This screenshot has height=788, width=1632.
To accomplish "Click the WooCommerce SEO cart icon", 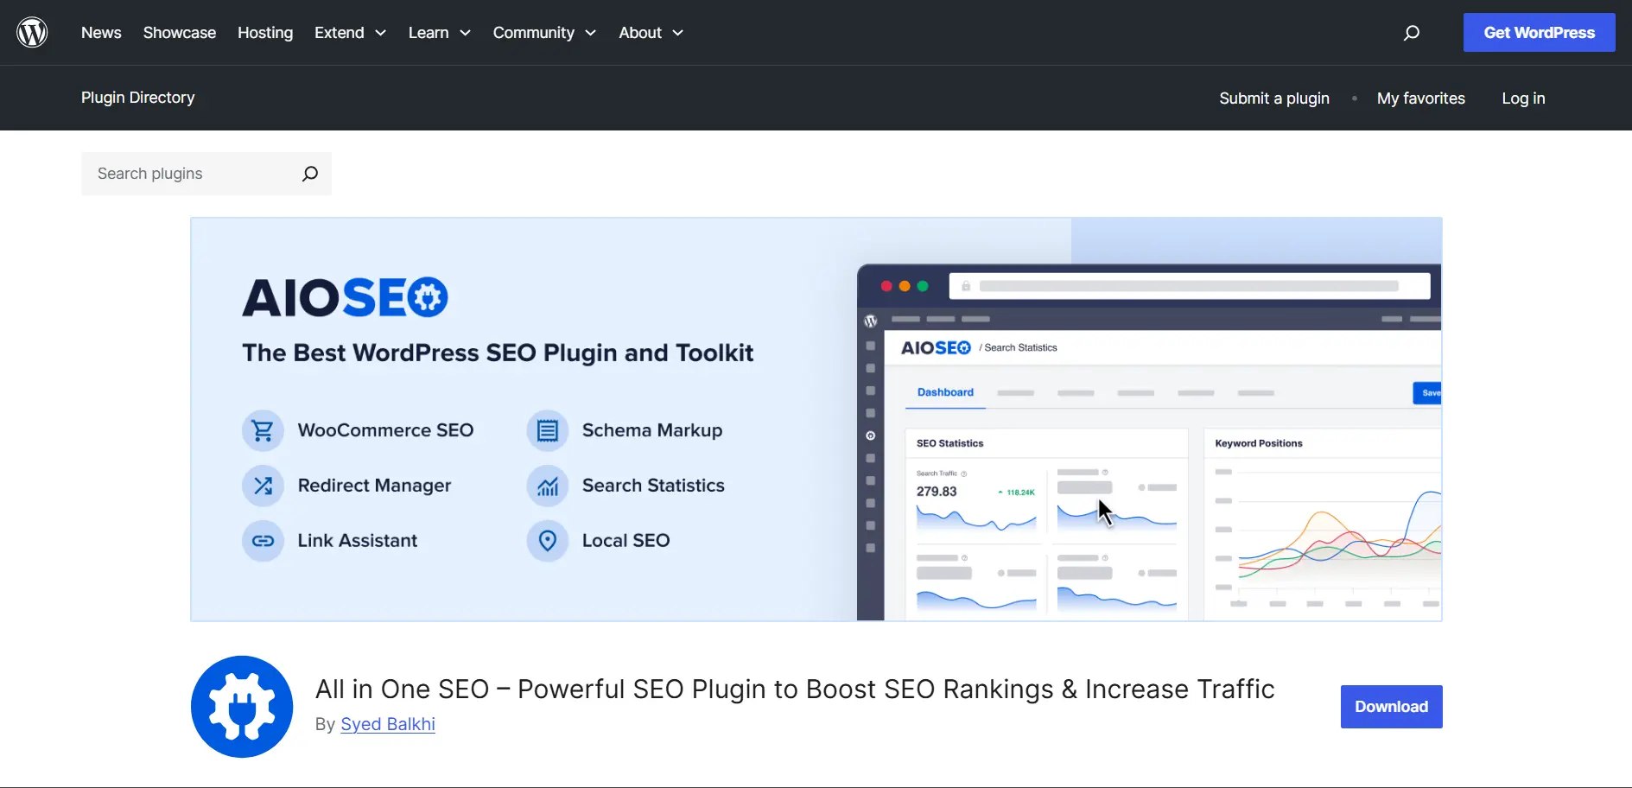I will [x=263, y=430].
